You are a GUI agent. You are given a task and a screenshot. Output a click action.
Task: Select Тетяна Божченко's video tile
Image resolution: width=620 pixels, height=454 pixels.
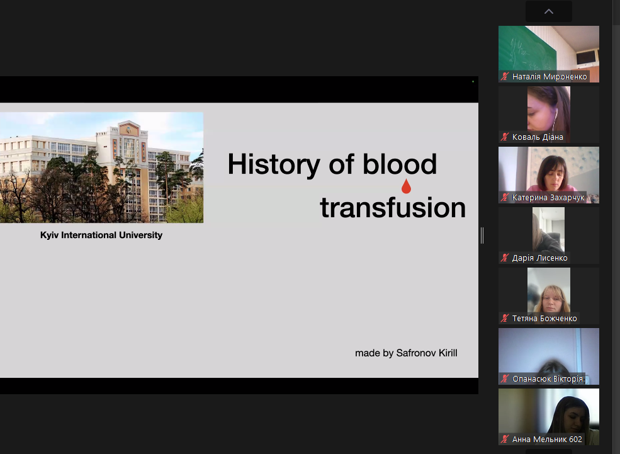pyautogui.click(x=548, y=296)
